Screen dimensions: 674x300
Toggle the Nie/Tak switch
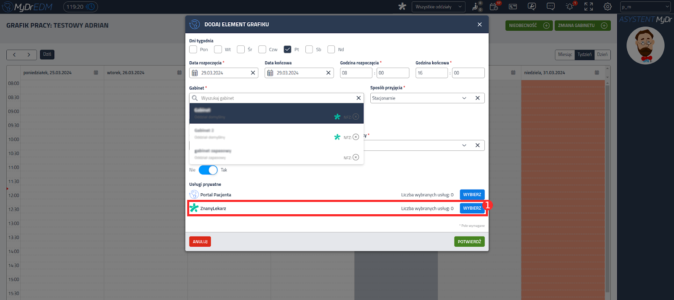(x=208, y=170)
